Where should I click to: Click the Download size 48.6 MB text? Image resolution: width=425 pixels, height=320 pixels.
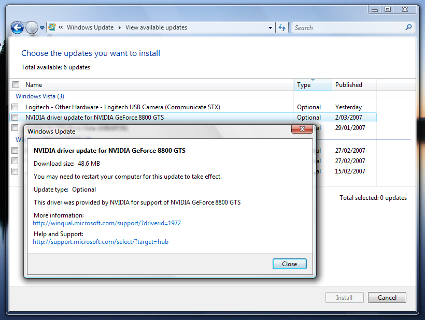click(x=67, y=164)
